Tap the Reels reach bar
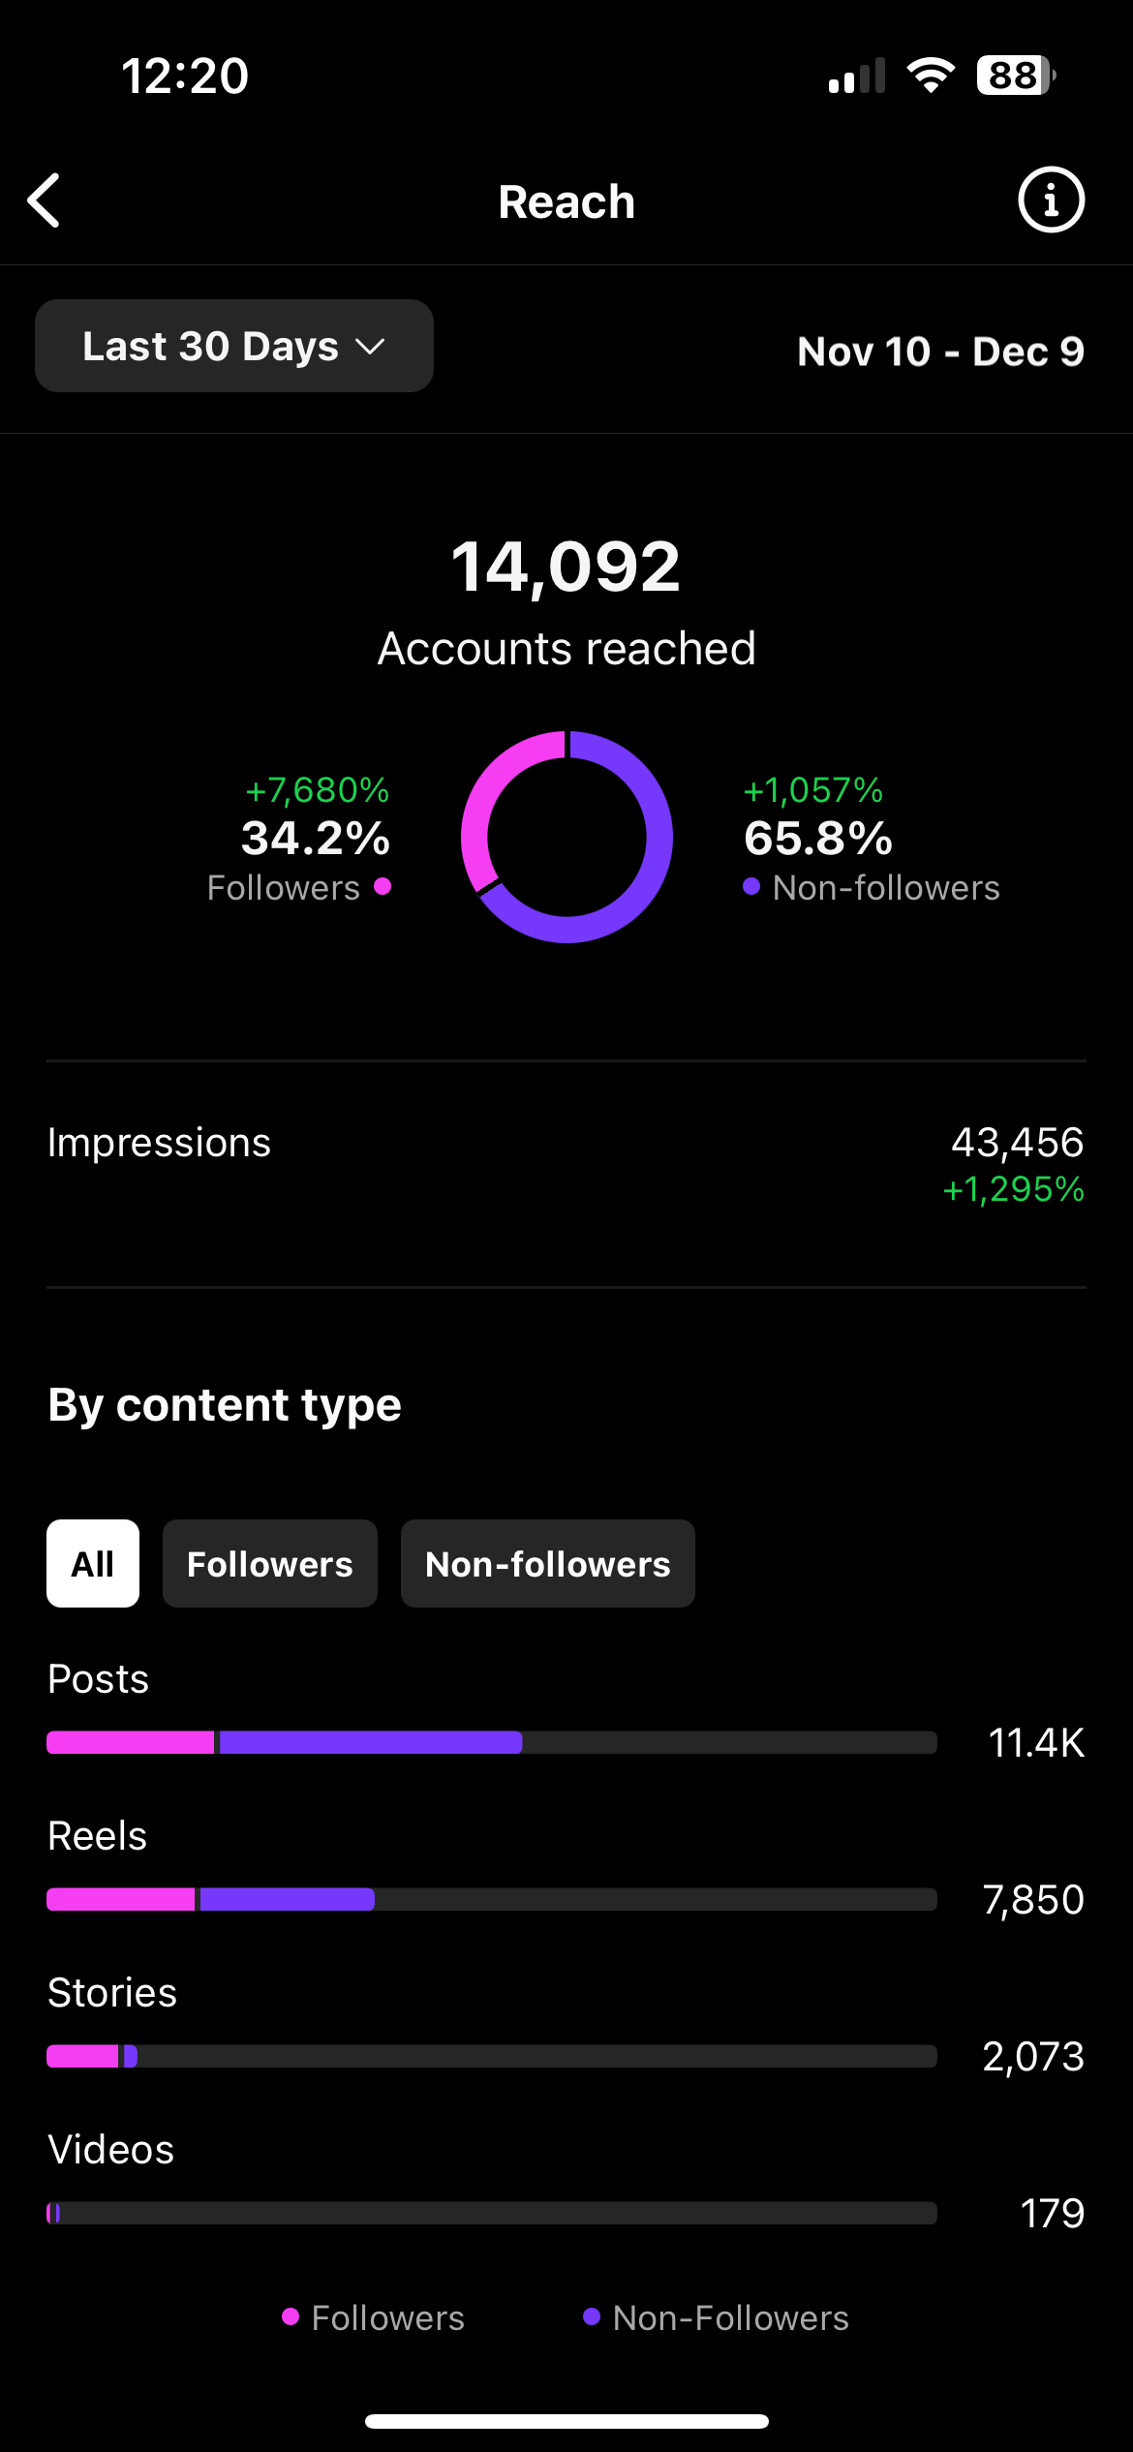 tap(491, 1899)
